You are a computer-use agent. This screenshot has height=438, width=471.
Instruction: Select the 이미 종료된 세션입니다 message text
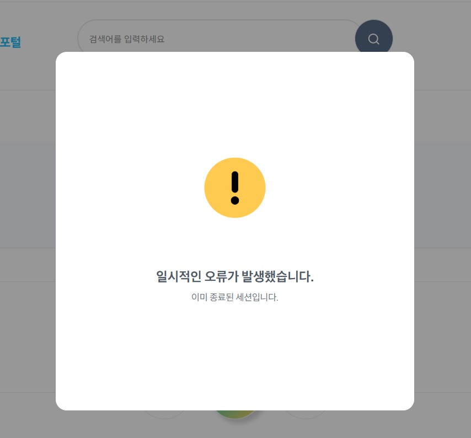[235, 297]
